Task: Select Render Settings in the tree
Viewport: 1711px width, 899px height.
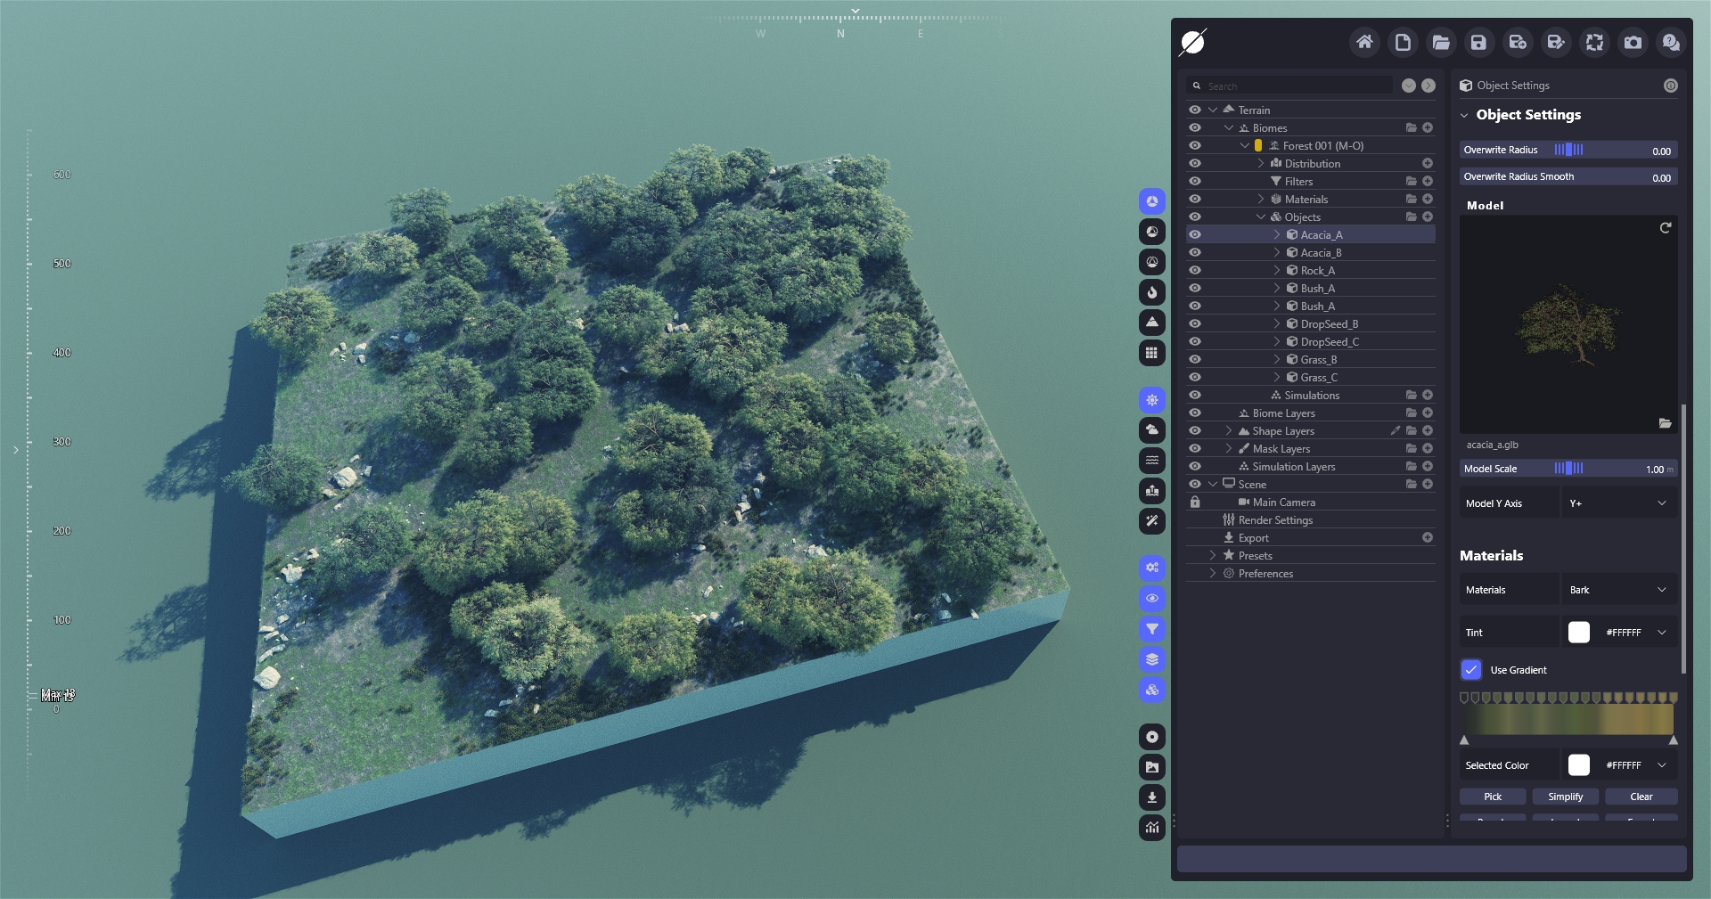Action: (x=1274, y=519)
